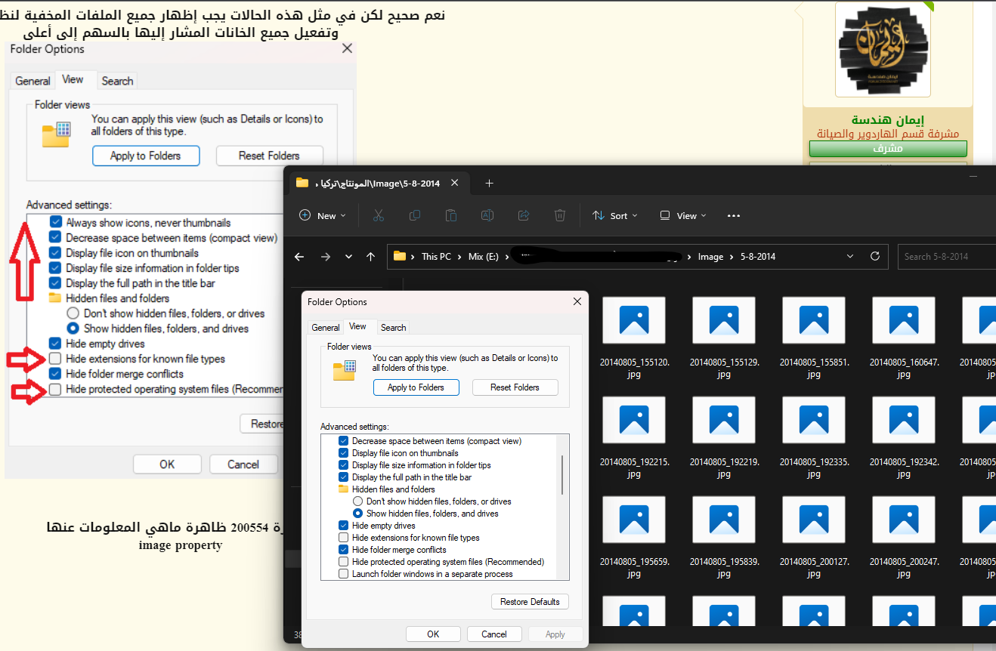Click Restore Defaults in Folder Options
Image resolution: width=996 pixels, height=651 pixels.
pyautogui.click(x=530, y=602)
